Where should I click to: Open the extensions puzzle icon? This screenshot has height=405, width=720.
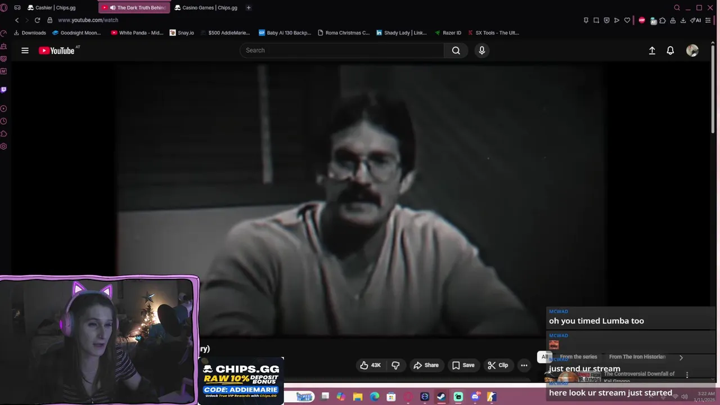pos(663,20)
